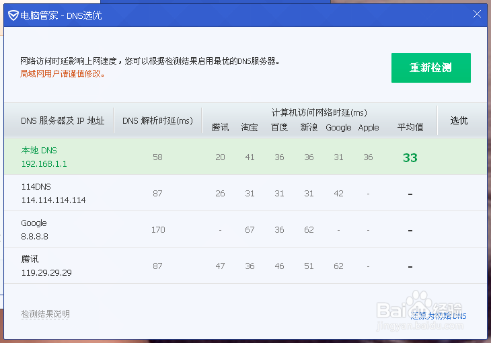Click the 淘宝 column header
Image resolution: width=491 pixels, height=343 pixels.
coord(250,128)
